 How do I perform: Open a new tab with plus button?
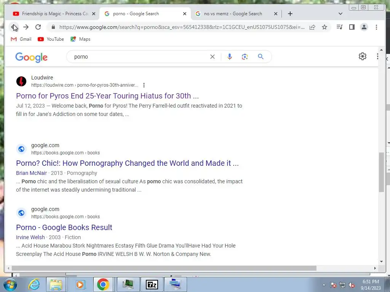point(290,14)
